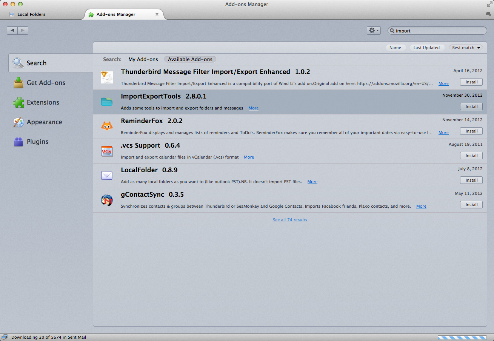This screenshot has width=494, height=341.
Task: Enter full screen with top-right arrows icon
Action: (x=489, y=4)
